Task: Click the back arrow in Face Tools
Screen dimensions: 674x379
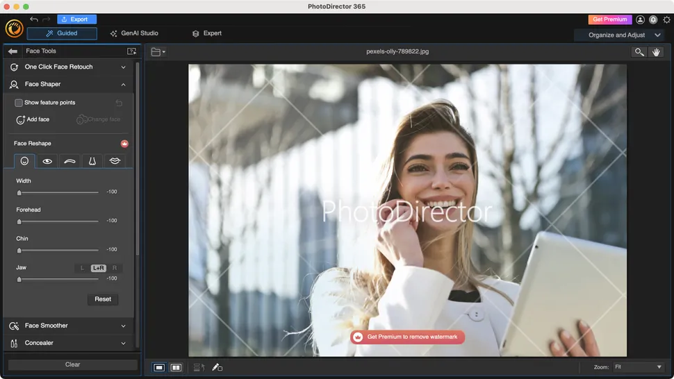Action: tap(13, 51)
